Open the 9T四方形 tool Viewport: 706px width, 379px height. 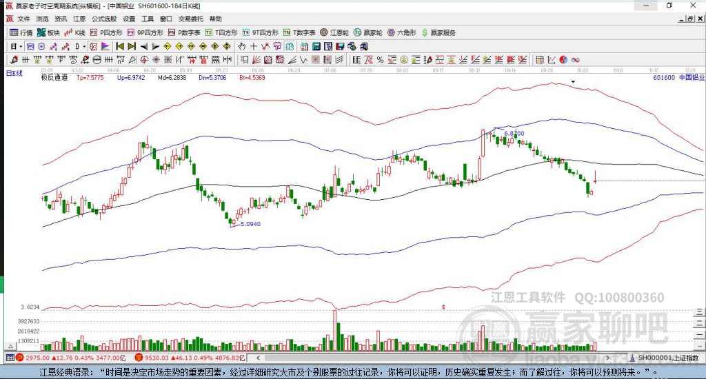coord(260,32)
